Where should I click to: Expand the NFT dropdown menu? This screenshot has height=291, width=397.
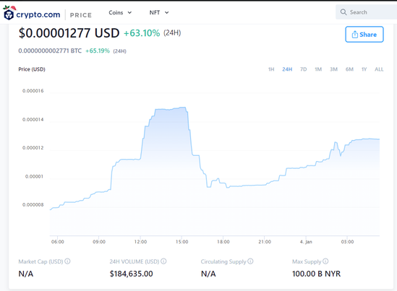(159, 13)
